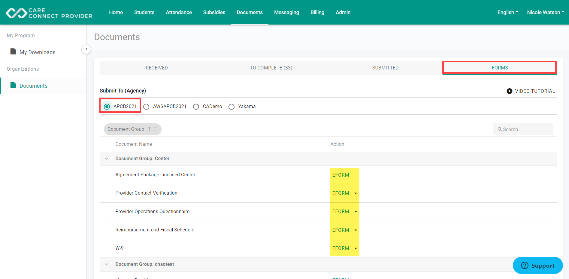The image size is (569, 279).
Task: Go to Home in navigation bar
Action: 116,12
